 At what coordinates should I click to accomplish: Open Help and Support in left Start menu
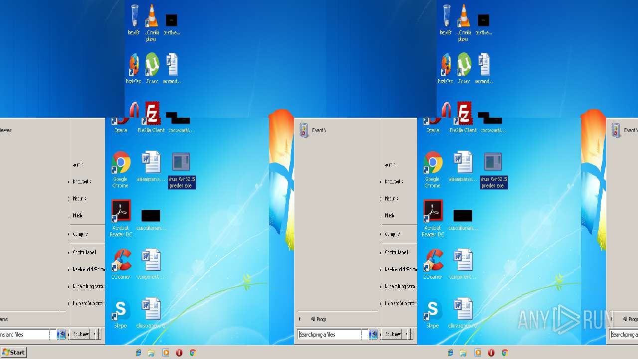pos(88,303)
